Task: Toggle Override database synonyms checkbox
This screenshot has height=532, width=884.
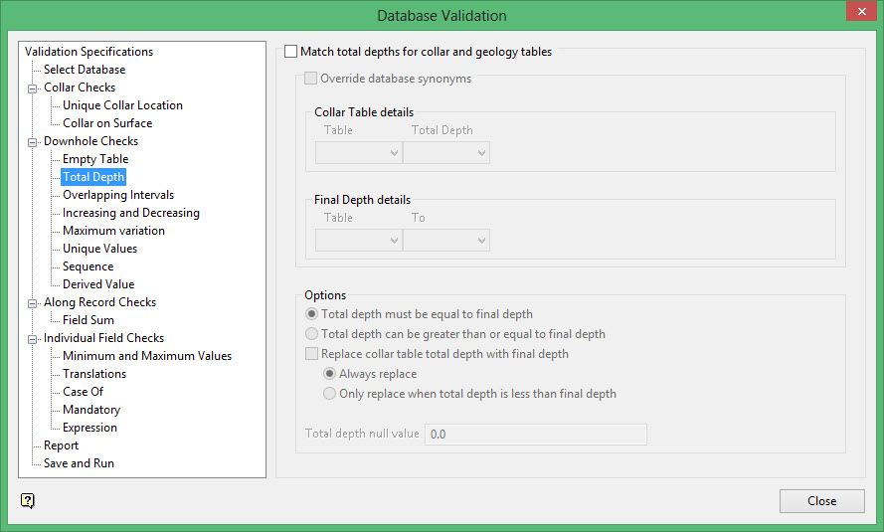Action: tap(311, 79)
